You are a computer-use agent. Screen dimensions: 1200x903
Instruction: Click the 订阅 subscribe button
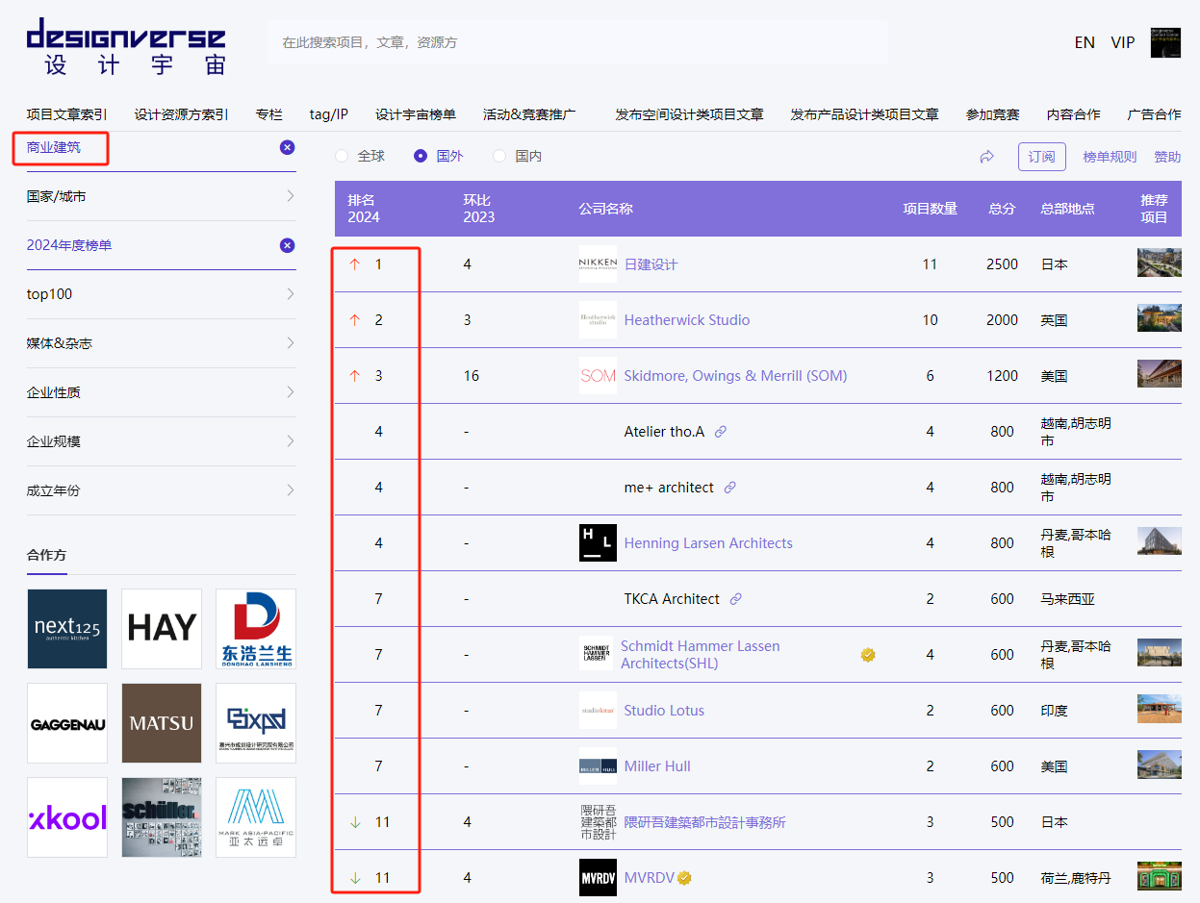(1042, 157)
